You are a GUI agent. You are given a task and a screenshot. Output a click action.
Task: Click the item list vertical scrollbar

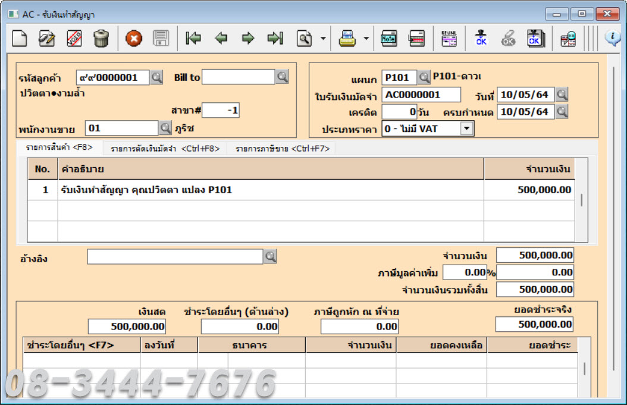click(582, 200)
